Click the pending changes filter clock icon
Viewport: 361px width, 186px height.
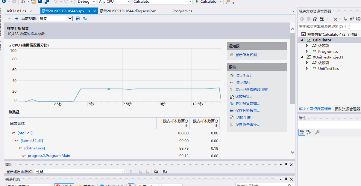click(x=335, y=19)
